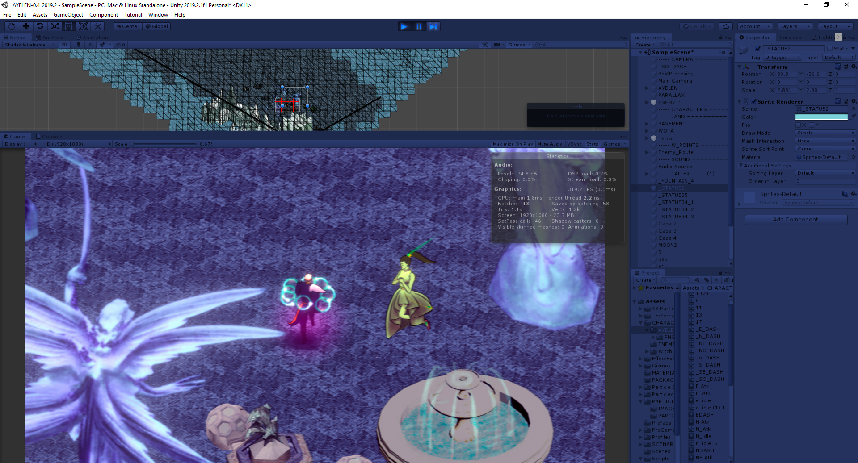
Task: Open the custom editor tools button
Action: coord(97,26)
